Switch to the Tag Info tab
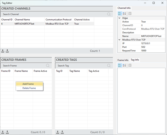This screenshot has height=135, width=167. (x=135, y=60)
